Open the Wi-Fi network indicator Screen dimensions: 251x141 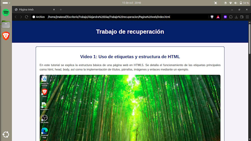(230, 3)
